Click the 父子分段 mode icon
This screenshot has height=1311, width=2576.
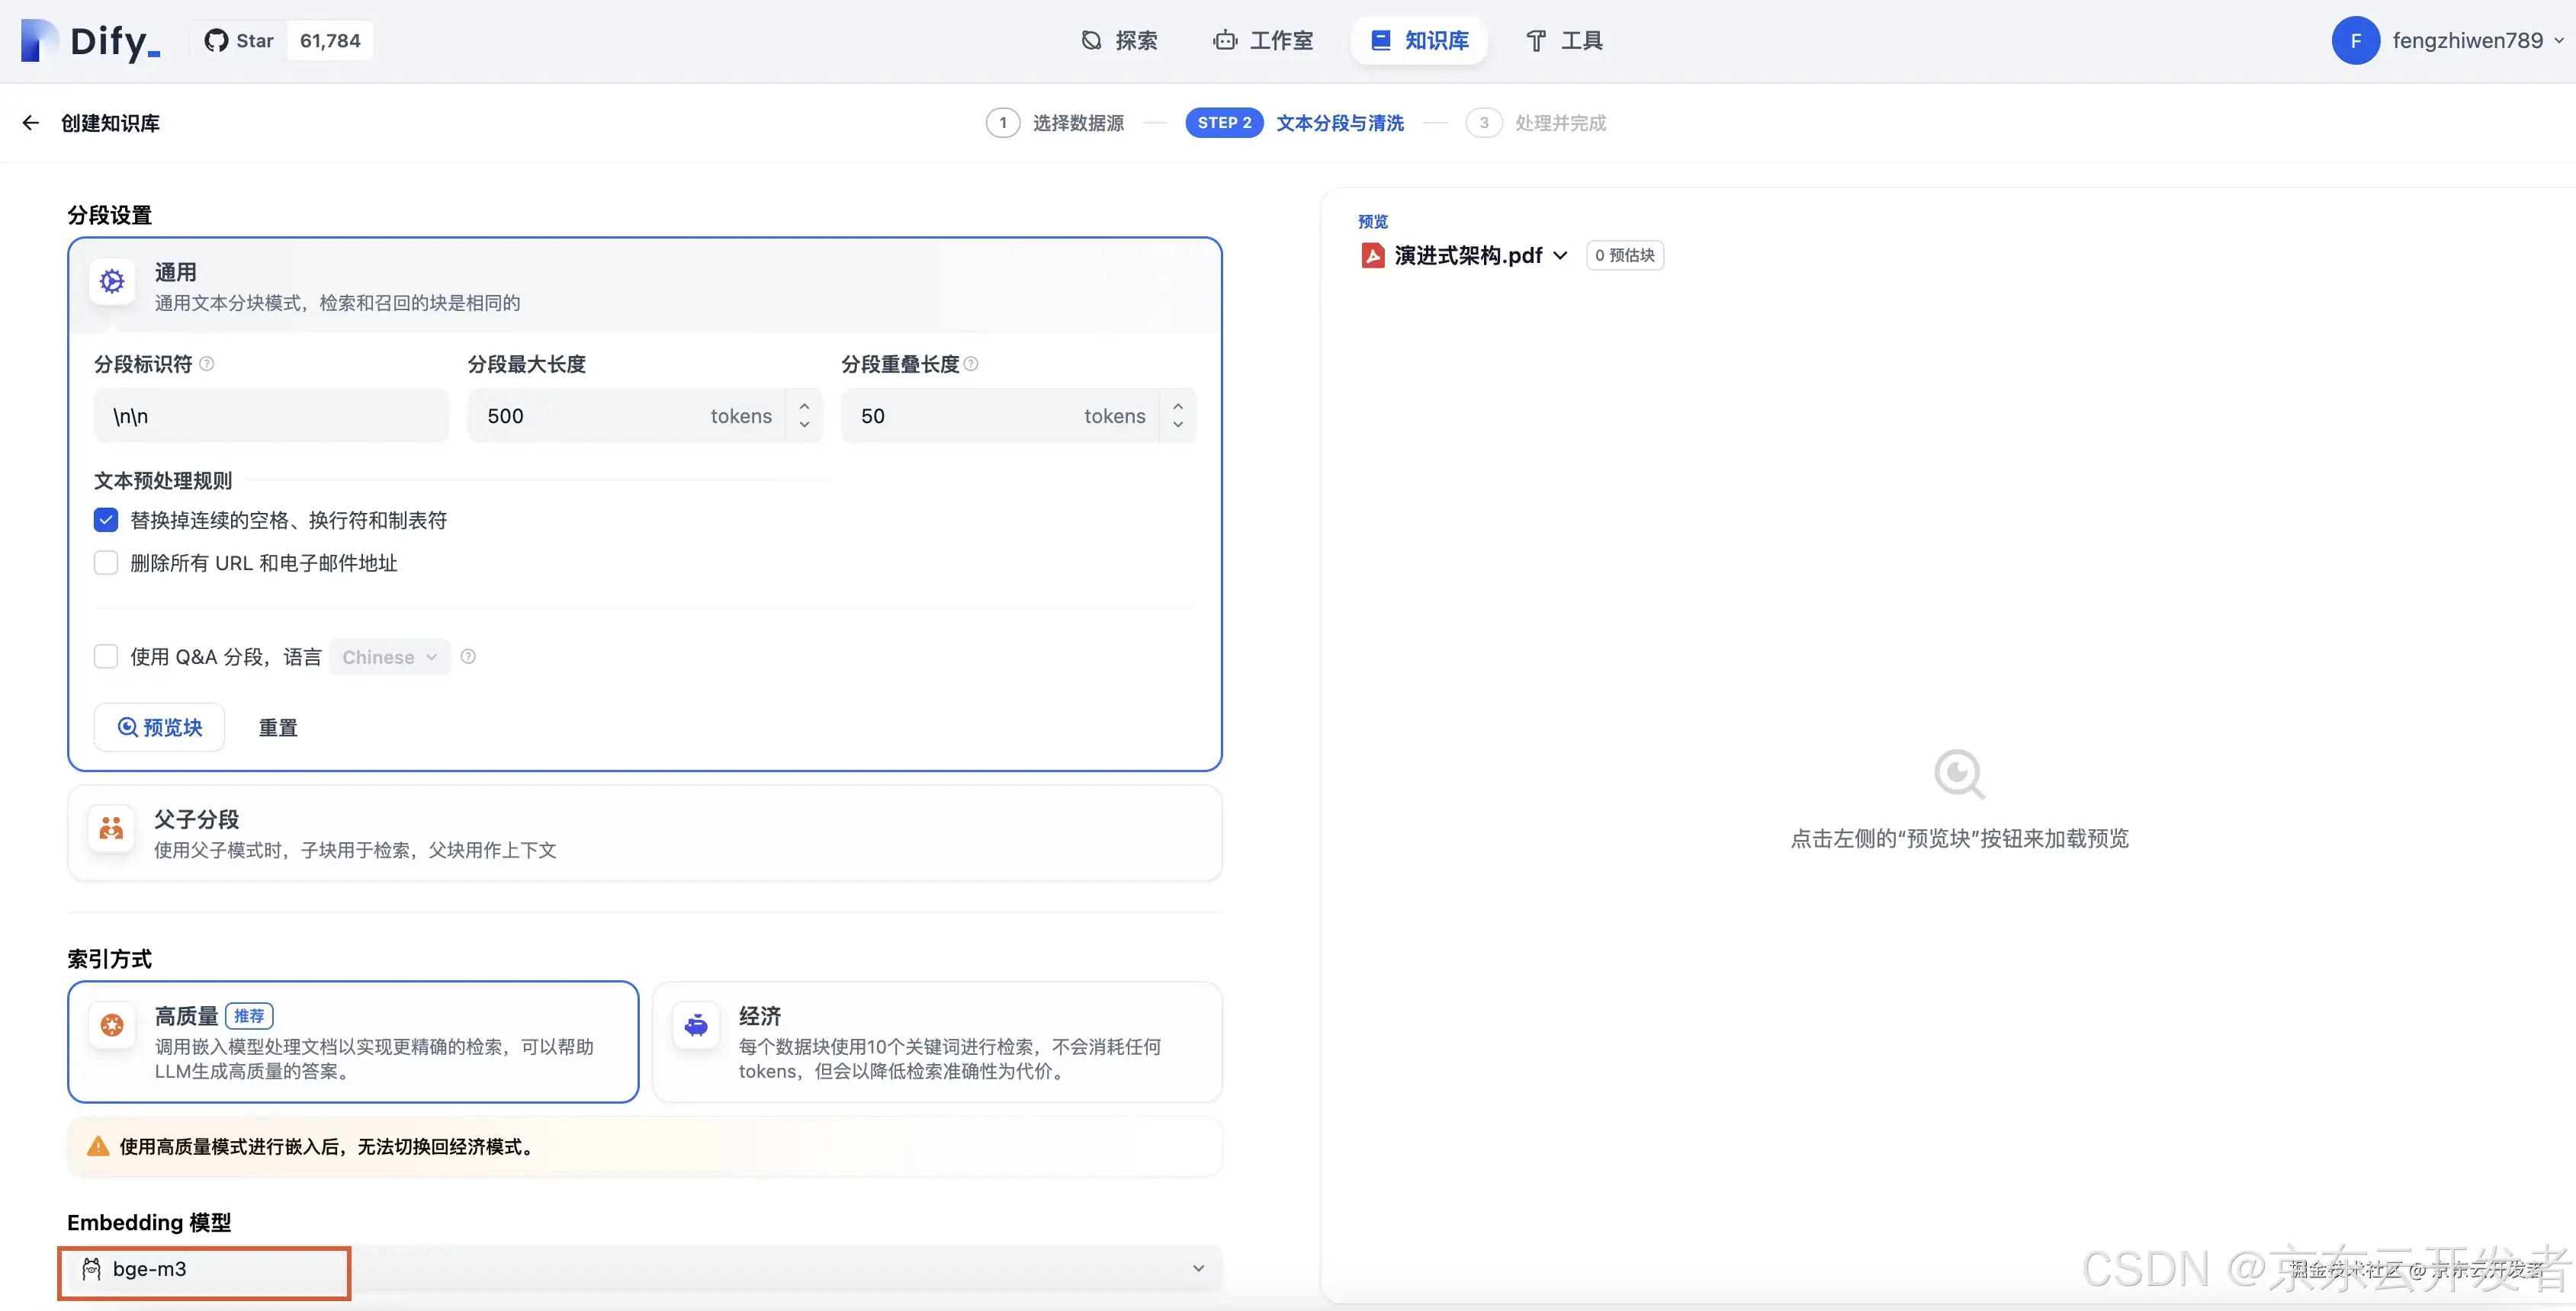[x=111, y=829]
